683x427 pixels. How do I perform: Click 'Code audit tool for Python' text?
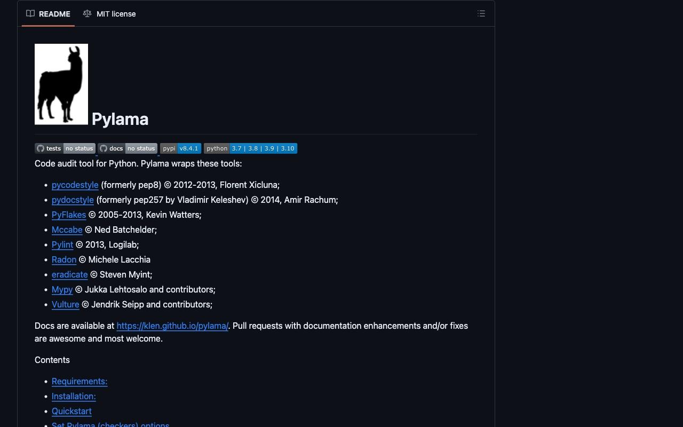(x=86, y=163)
